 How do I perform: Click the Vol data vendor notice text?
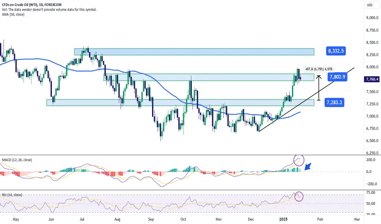49,10
